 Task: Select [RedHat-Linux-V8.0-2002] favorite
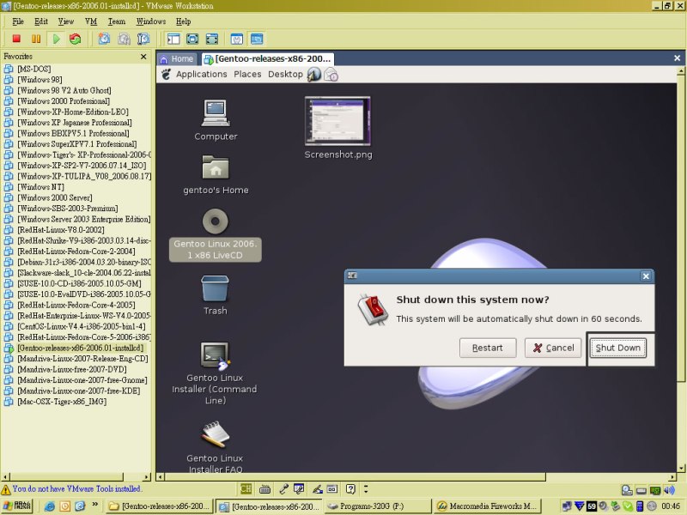pyautogui.click(x=61, y=230)
